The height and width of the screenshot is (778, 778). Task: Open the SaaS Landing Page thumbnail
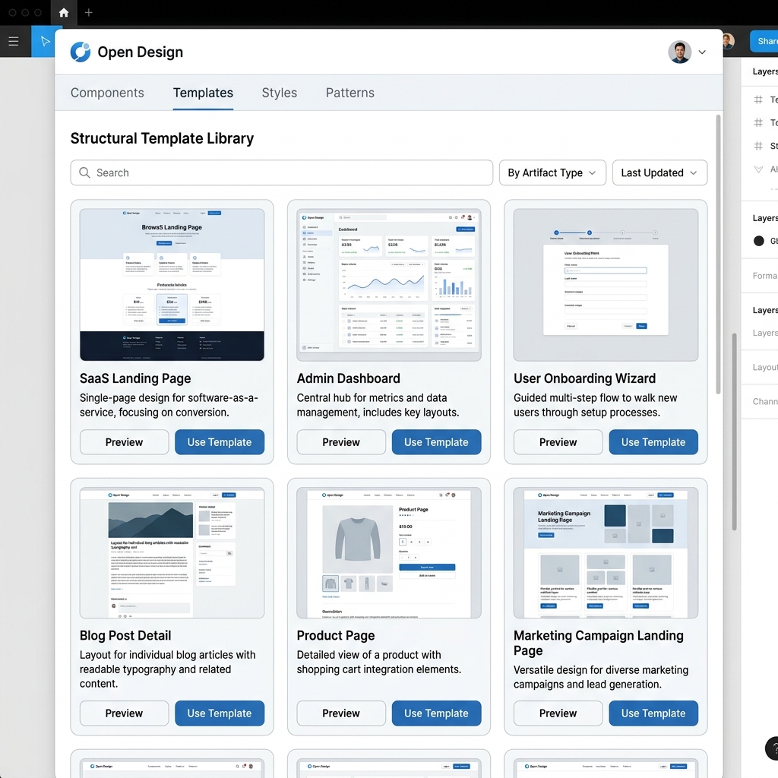(172, 284)
